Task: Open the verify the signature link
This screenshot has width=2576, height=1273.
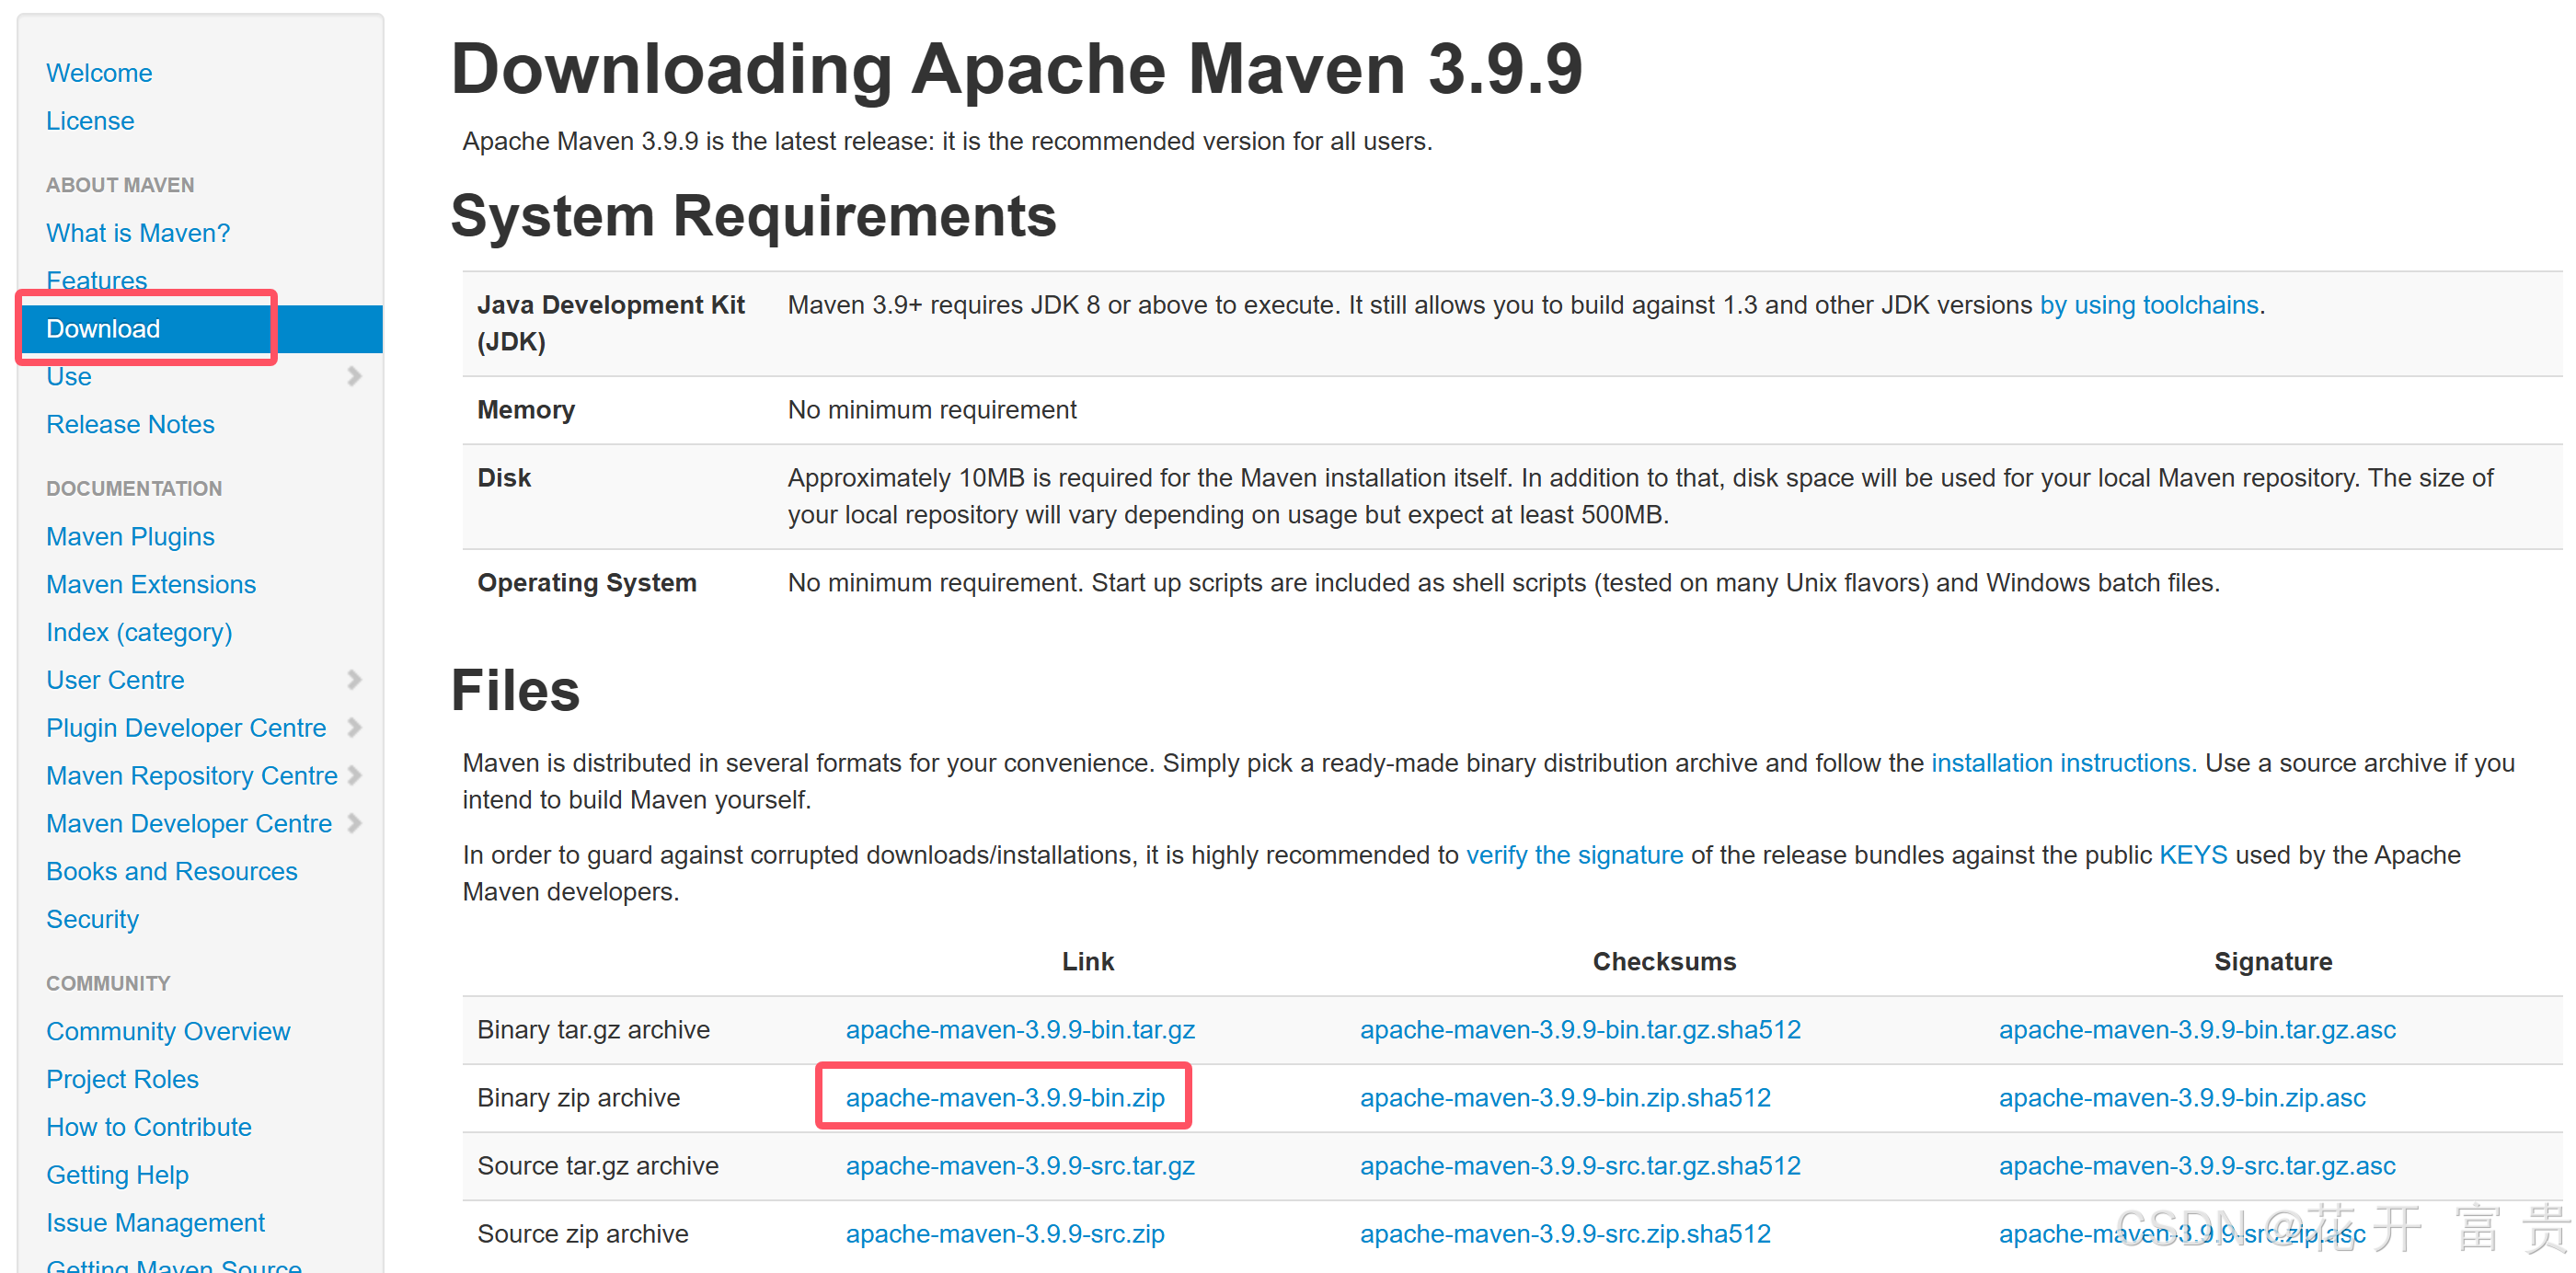Action: click(x=1574, y=855)
